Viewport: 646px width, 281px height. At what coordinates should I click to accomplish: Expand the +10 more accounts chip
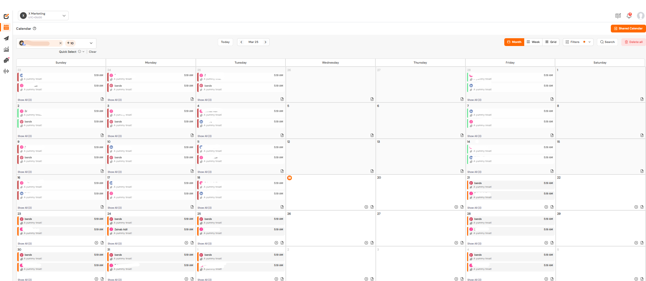coord(70,43)
